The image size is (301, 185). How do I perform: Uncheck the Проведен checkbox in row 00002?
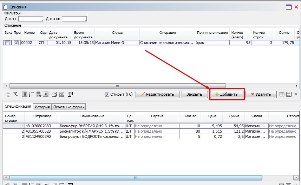tap(16, 43)
